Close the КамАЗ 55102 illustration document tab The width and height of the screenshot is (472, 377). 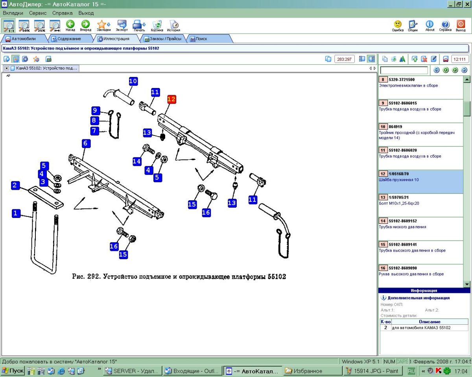coord(7,68)
